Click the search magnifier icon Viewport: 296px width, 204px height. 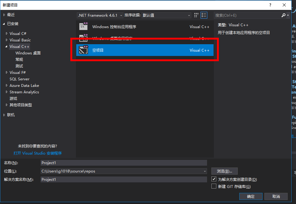(283, 15)
